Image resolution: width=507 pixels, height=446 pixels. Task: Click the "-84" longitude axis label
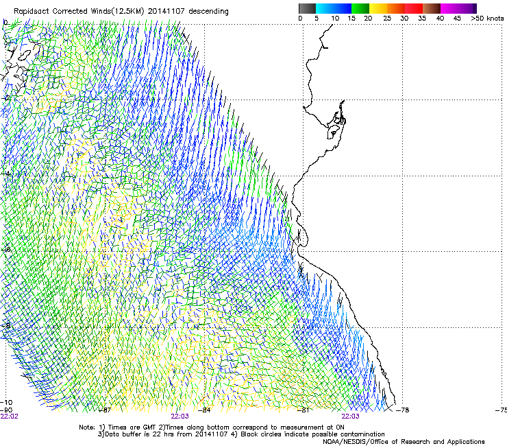click(204, 410)
